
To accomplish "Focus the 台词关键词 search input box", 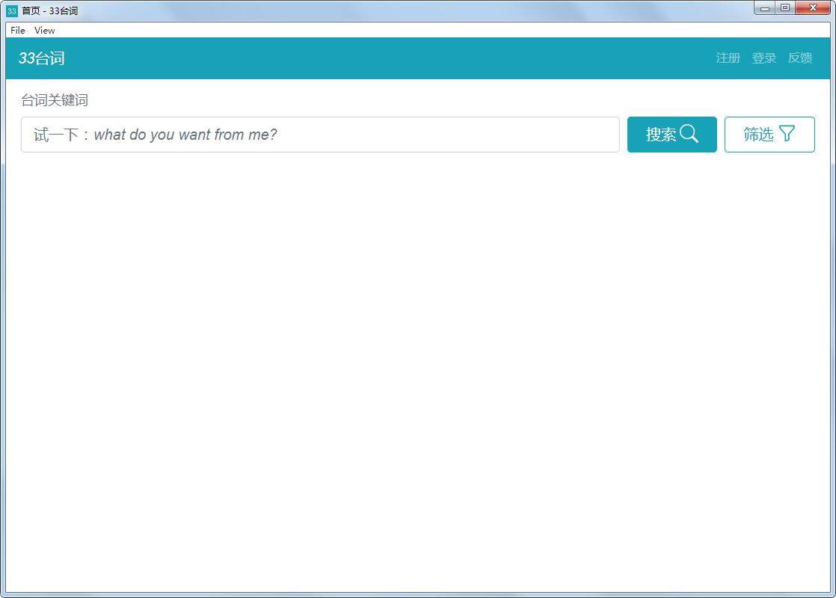I will [x=320, y=135].
